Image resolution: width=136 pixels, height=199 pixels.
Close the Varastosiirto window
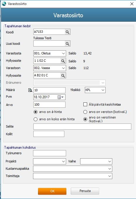tap(132, 4)
